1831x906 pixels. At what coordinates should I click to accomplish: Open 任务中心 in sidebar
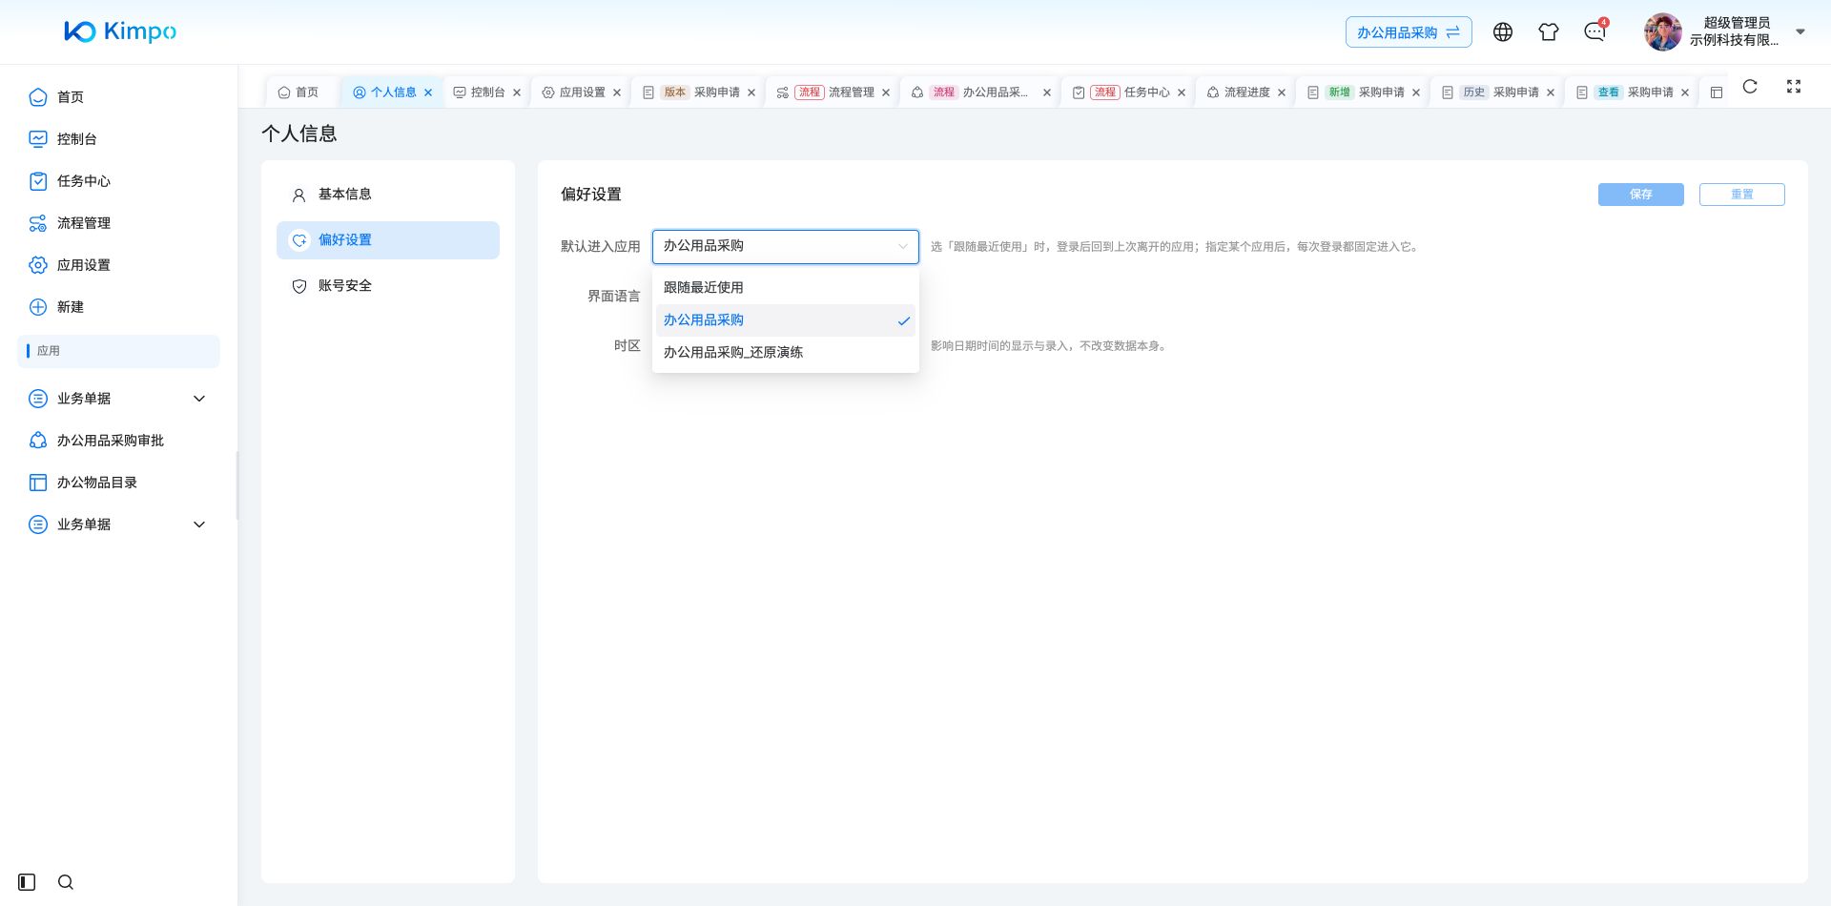[x=119, y=181]
